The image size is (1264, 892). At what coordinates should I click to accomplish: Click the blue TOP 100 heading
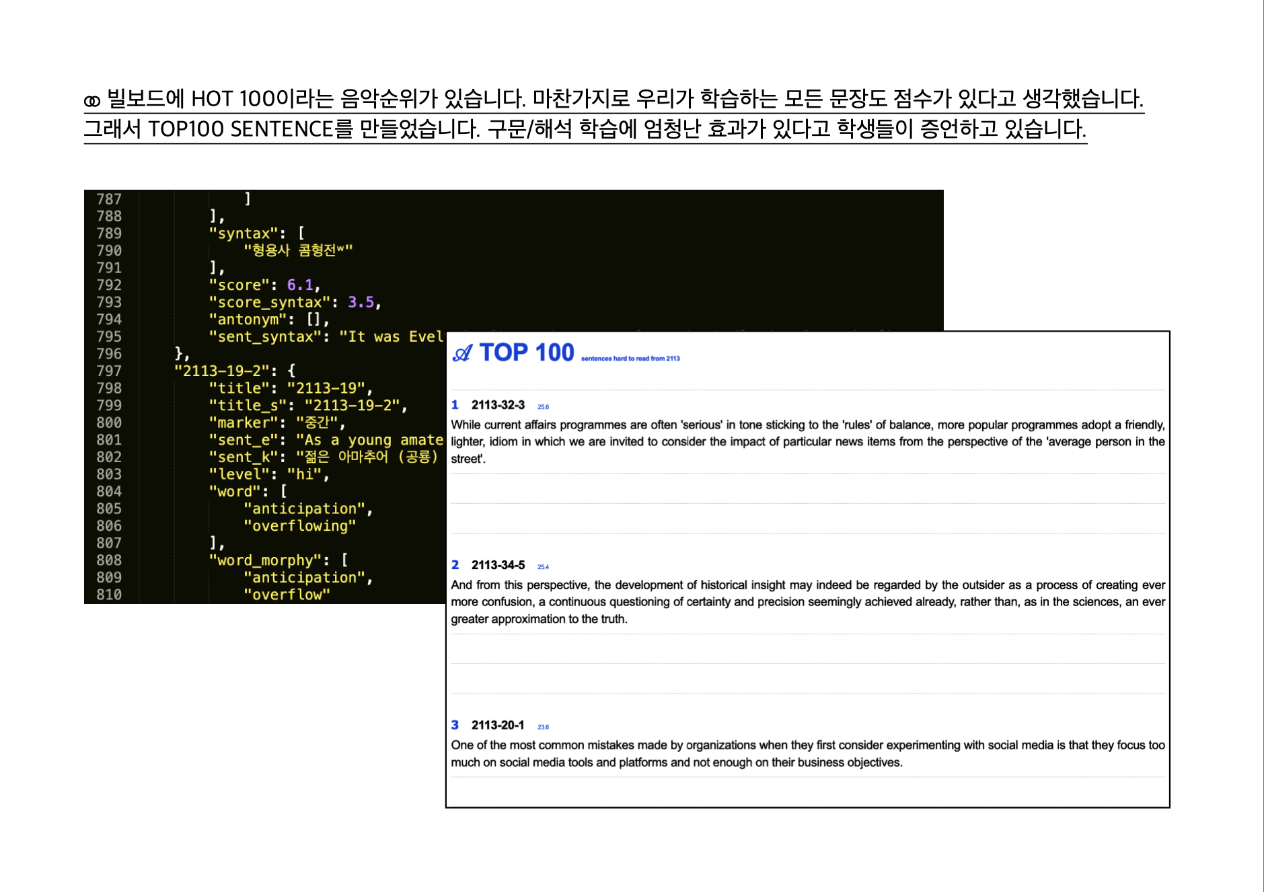(526, 352)
